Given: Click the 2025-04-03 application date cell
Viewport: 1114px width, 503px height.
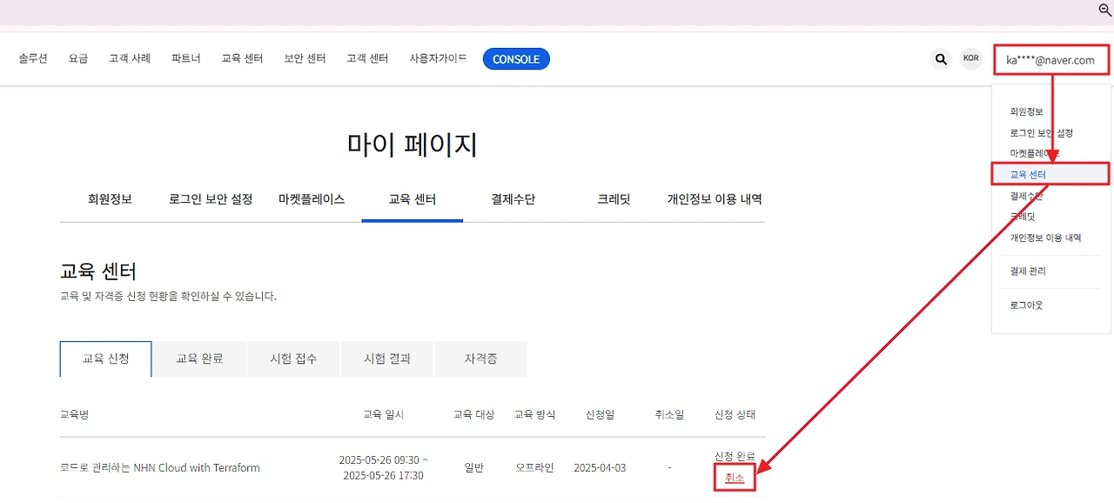Looking at the screenshot, I should tap(600, 467).
